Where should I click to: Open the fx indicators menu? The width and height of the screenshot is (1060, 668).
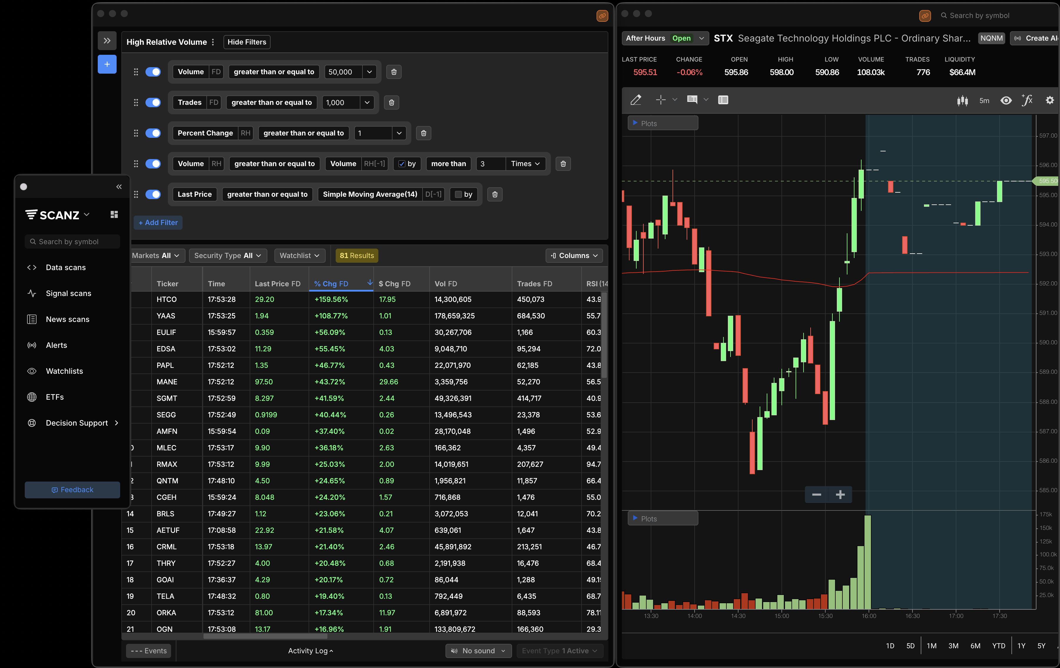click(1027, 100)
